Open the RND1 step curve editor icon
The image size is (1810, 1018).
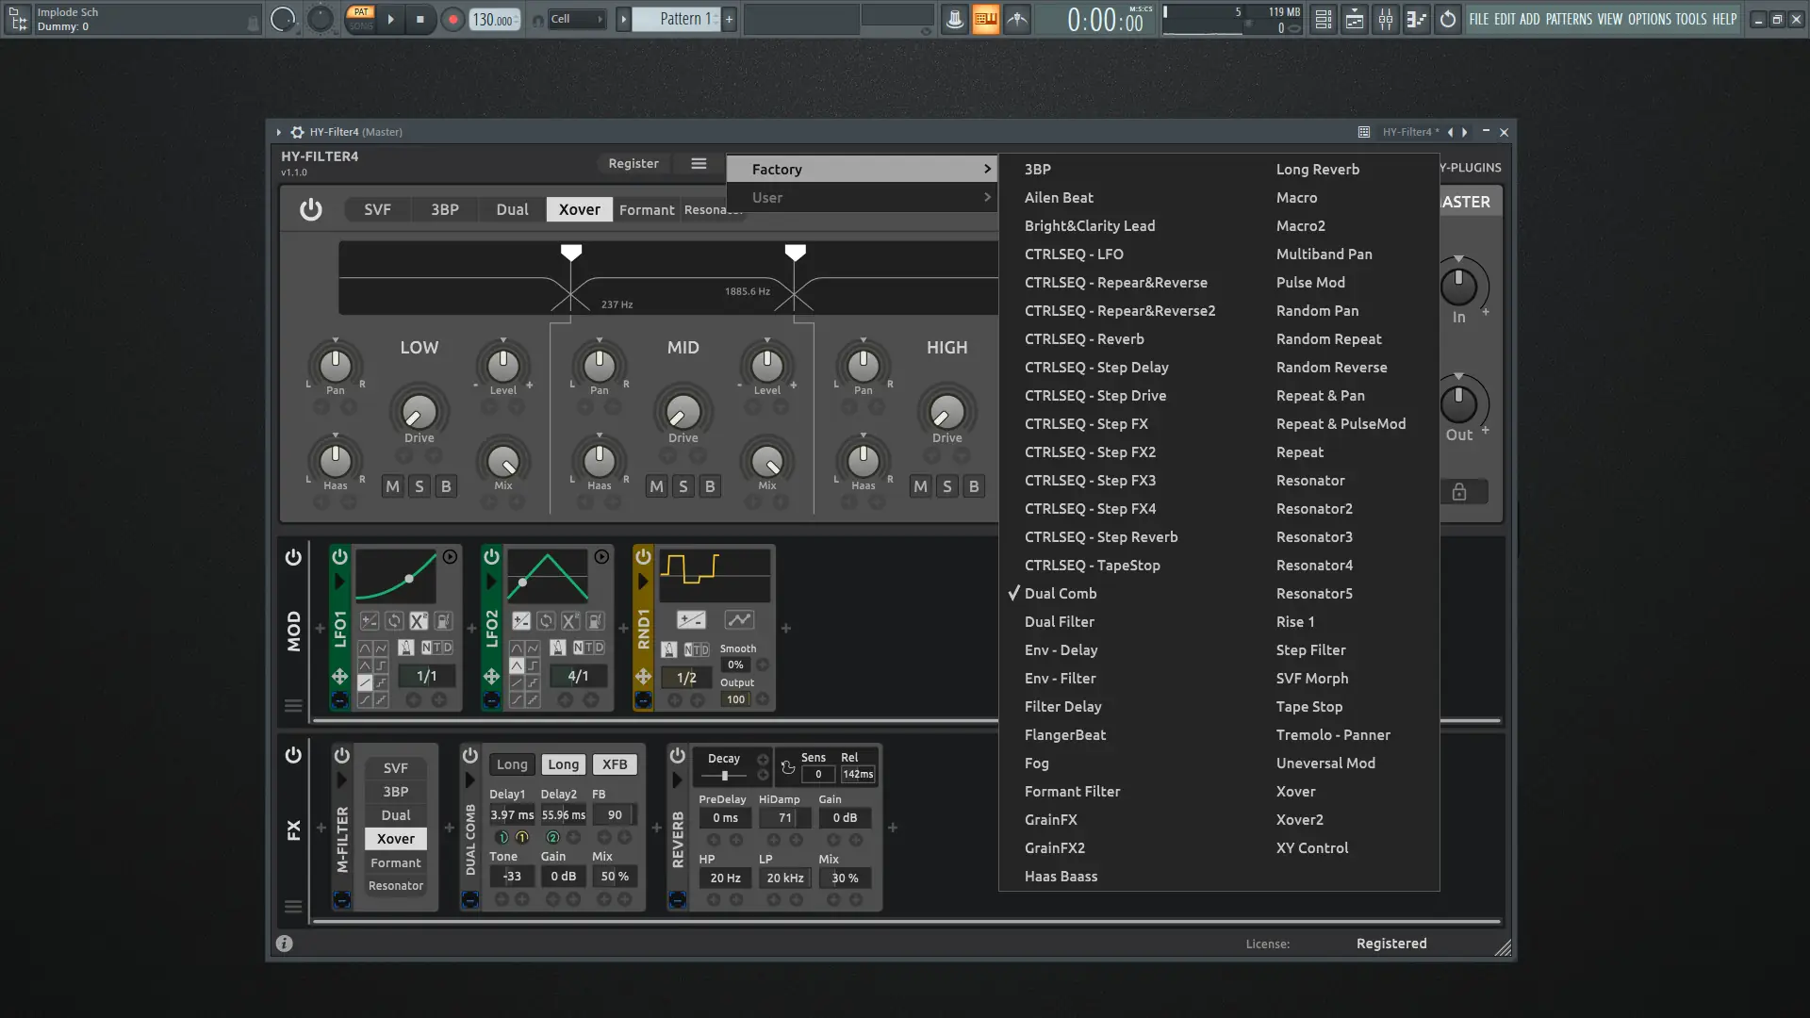coord(740,619)
